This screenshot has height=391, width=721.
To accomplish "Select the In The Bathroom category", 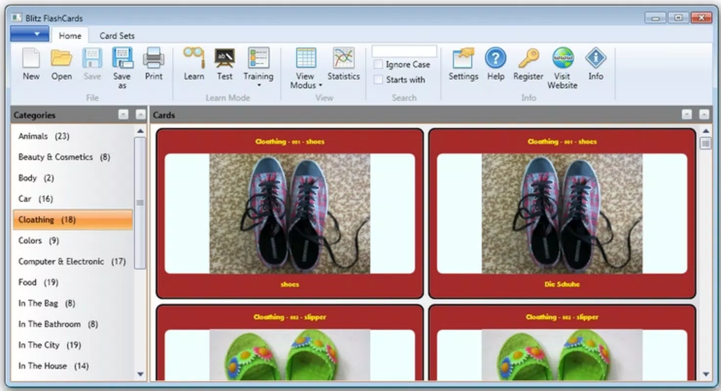I will click(73, 324).
